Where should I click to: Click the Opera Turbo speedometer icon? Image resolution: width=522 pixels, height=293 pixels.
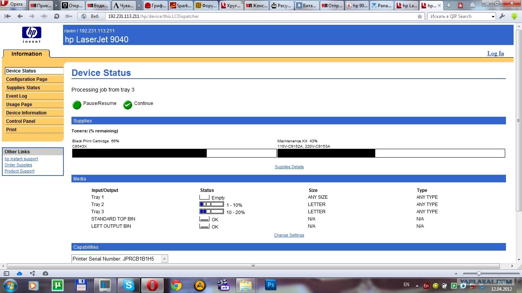(x=45, y=274)
